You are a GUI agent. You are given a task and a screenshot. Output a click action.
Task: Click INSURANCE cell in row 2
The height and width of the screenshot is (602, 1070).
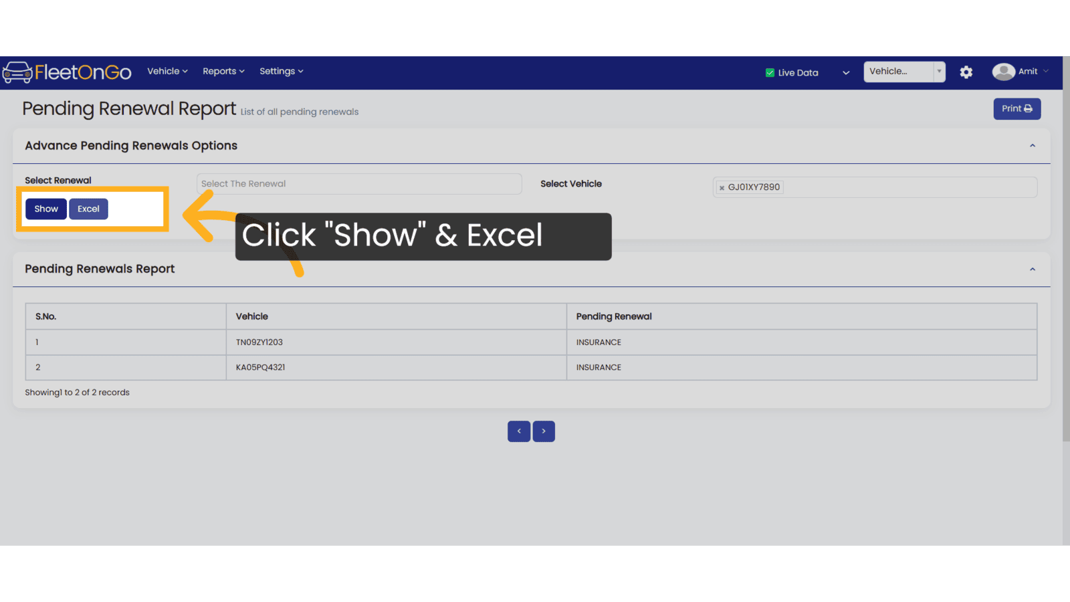pyautogui.click(x=802, y=368)
